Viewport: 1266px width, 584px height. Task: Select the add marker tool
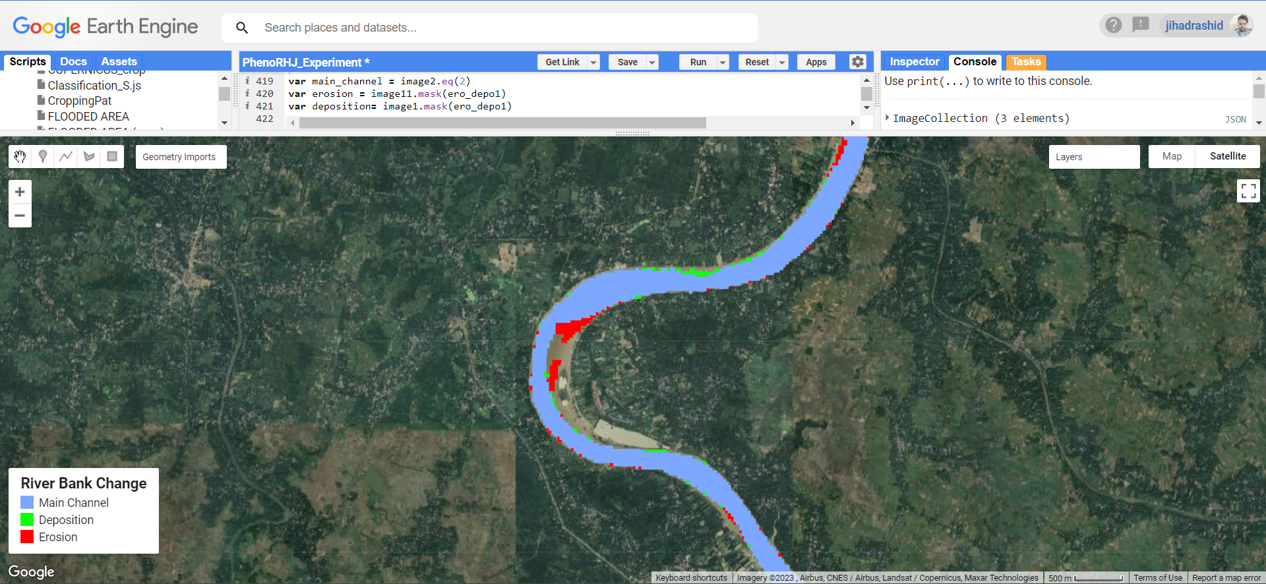click(43, 157)
